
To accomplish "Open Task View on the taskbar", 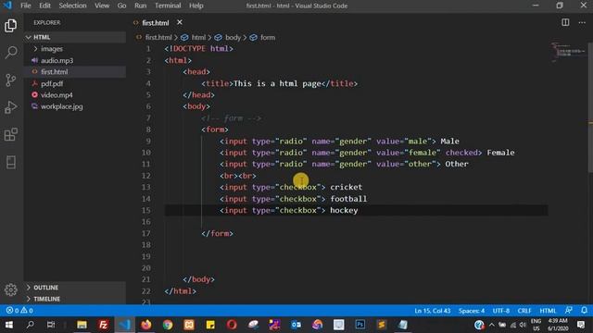I will 51,325.
